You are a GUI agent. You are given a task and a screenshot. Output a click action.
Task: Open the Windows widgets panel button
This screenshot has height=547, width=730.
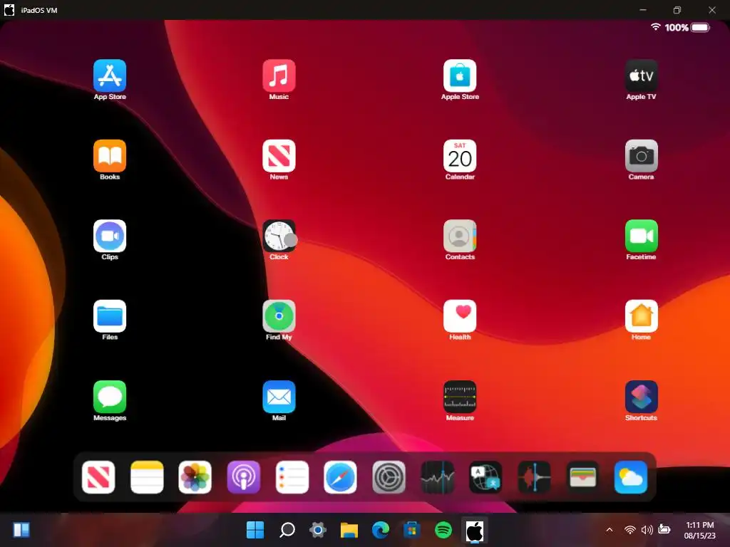(x=21, y=530)
